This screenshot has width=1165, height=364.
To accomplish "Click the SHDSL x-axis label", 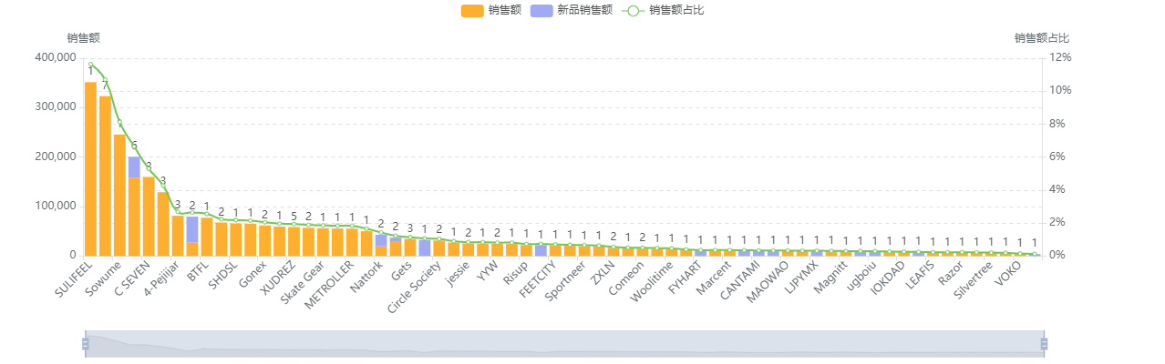I will tap(224, 274).
